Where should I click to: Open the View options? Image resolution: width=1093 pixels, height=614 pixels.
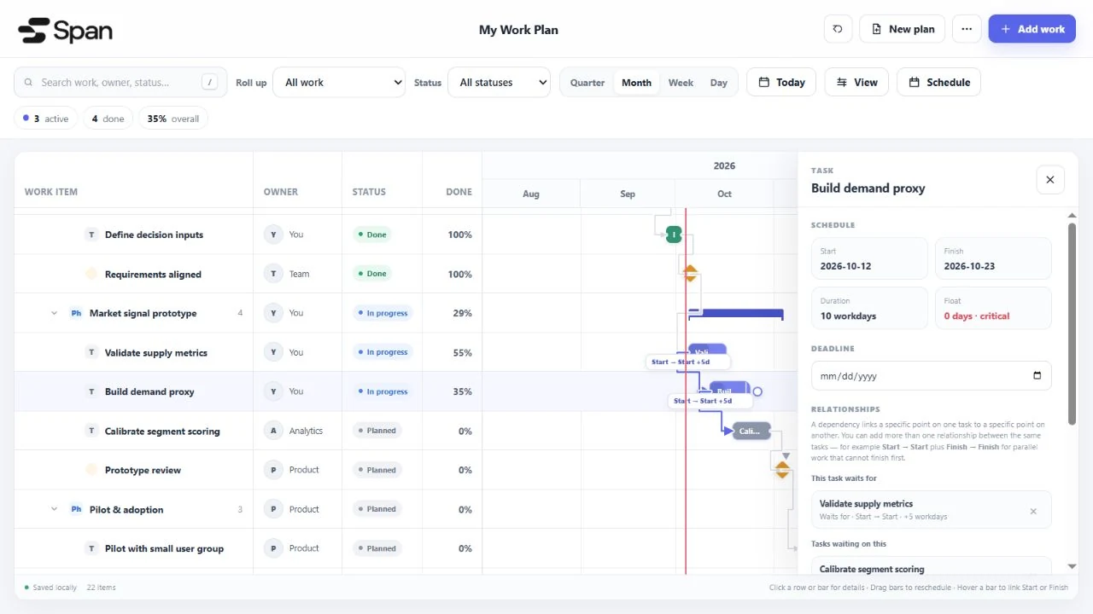[857, 83]
